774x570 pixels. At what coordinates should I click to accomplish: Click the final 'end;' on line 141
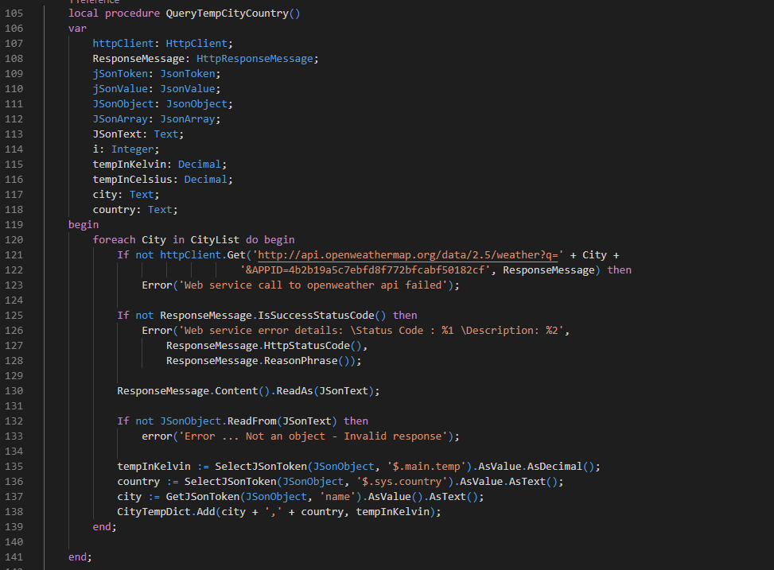pyautogui.click(x=80, y=557)
